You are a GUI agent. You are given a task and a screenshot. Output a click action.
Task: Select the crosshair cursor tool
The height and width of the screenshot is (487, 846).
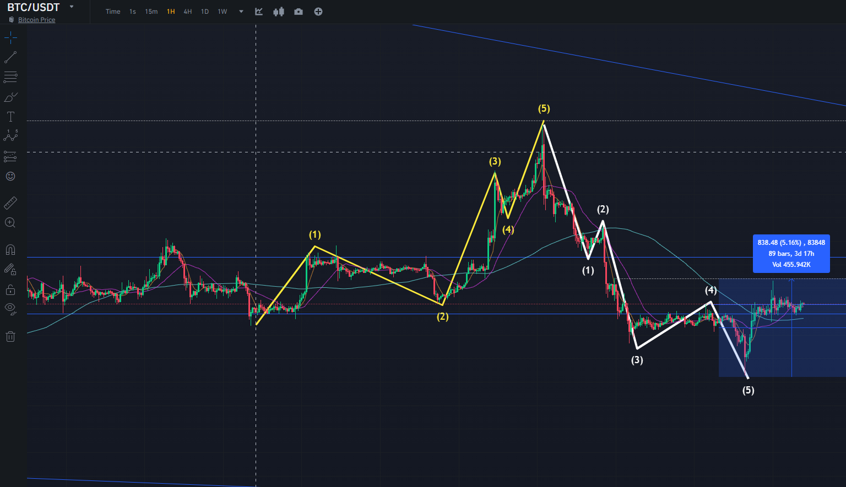pos(10,38)
